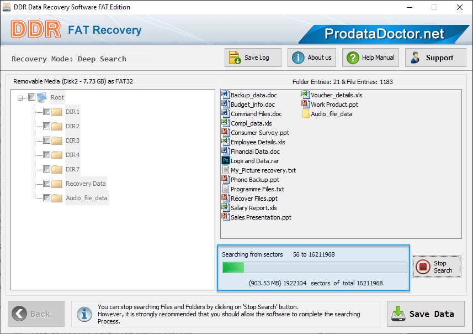Click the ProdataDoctor.net banner link
Viewport: 473px width, 334px height.
coord(384,34)
